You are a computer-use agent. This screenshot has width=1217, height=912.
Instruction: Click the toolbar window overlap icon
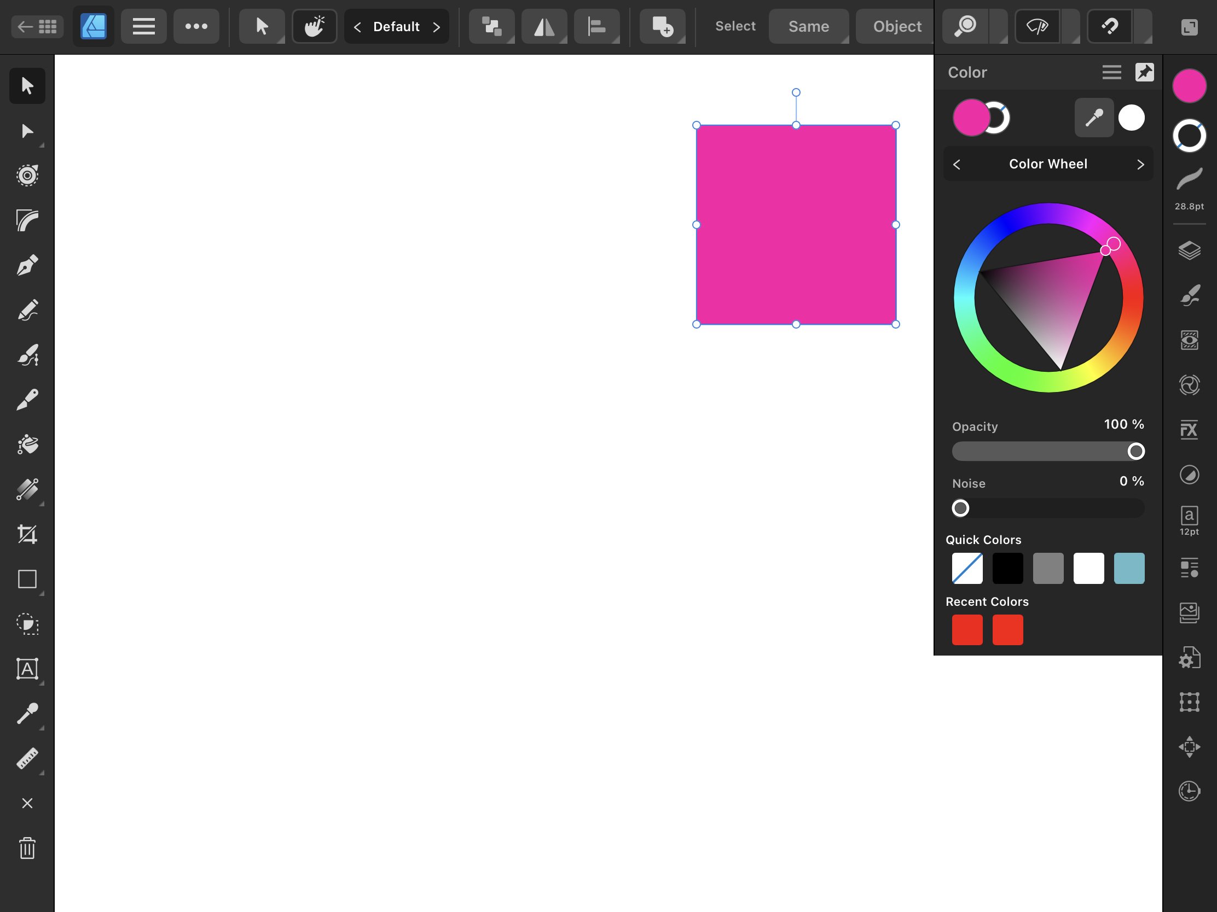point(1189,27)
